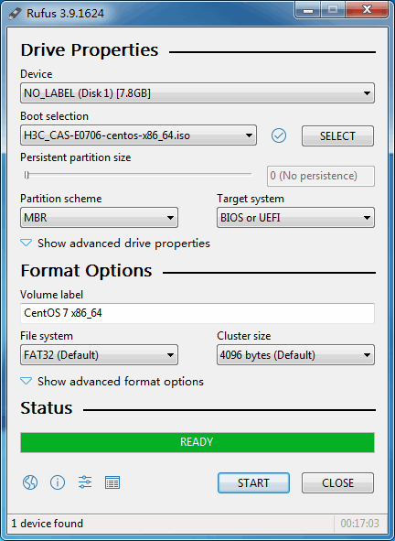Open the Boot selection dropdown
The height and width of the screenshot is (541, 395).
click(x=138, y=135)
